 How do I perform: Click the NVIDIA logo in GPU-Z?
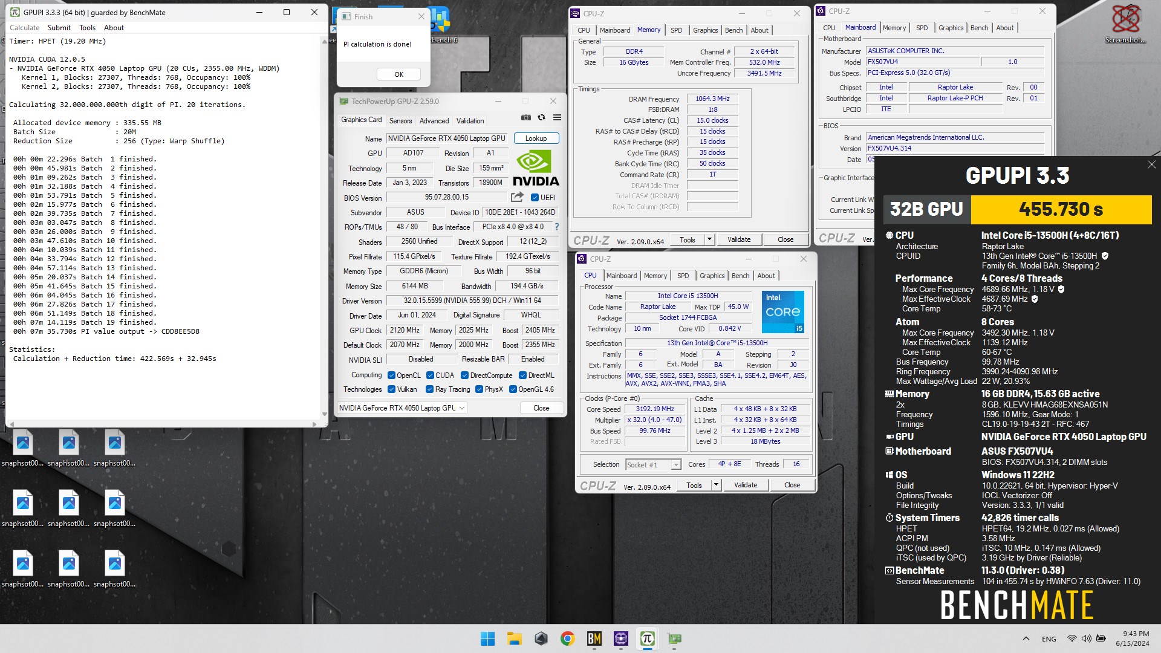point(536,168)
